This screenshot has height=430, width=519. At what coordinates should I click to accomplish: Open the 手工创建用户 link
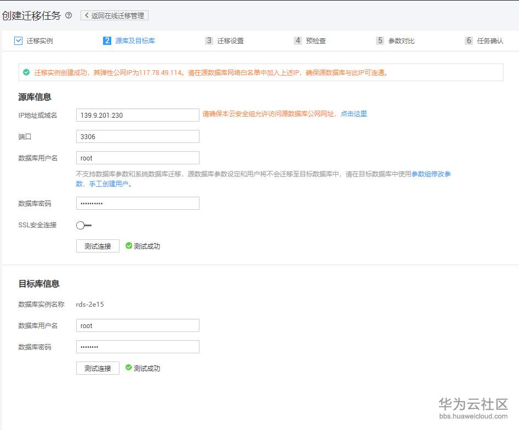[x=109, y=184]
